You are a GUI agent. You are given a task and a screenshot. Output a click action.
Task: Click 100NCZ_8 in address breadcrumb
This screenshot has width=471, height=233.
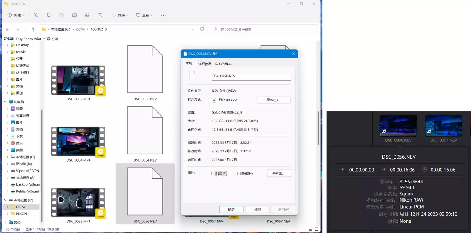click(x=99, y=29)
